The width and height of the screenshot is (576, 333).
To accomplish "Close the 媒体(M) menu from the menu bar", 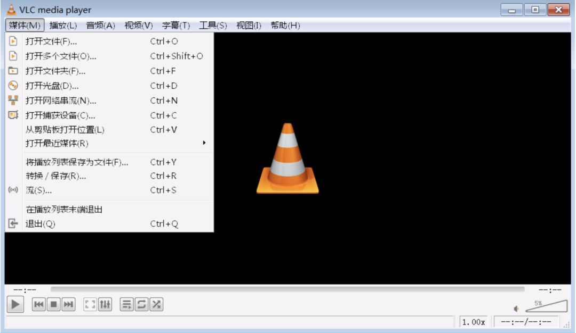I will 25,26.
